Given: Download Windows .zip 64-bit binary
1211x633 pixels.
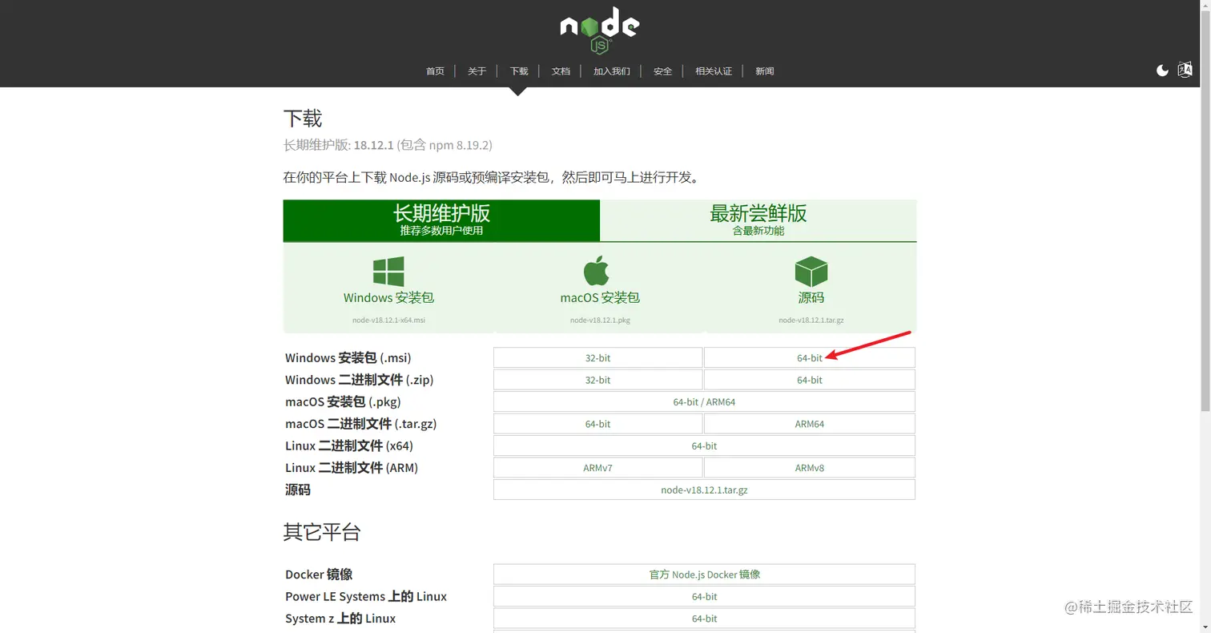Looking at the screenshot, I should pos(809,380).
